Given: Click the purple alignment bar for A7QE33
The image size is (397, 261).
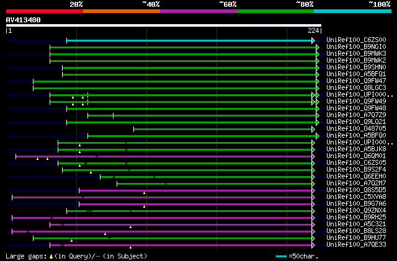Looking at the screenshot, I should point(181,246).
